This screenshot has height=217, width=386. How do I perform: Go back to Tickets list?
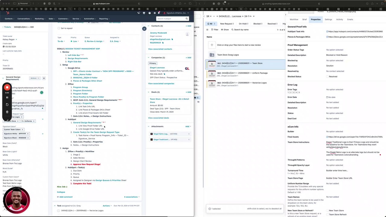click(7, 27)
